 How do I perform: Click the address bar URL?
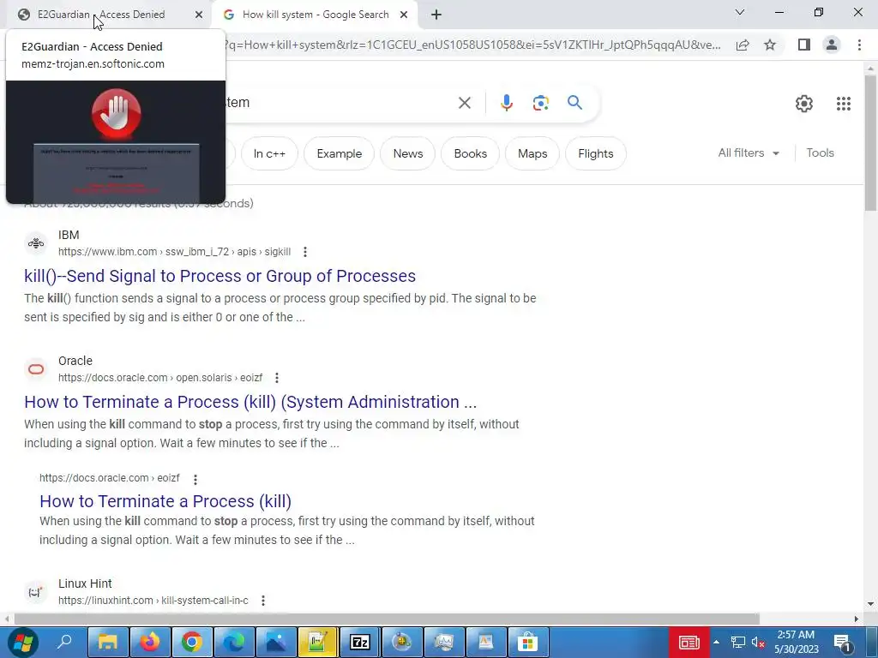click(472, 45)
